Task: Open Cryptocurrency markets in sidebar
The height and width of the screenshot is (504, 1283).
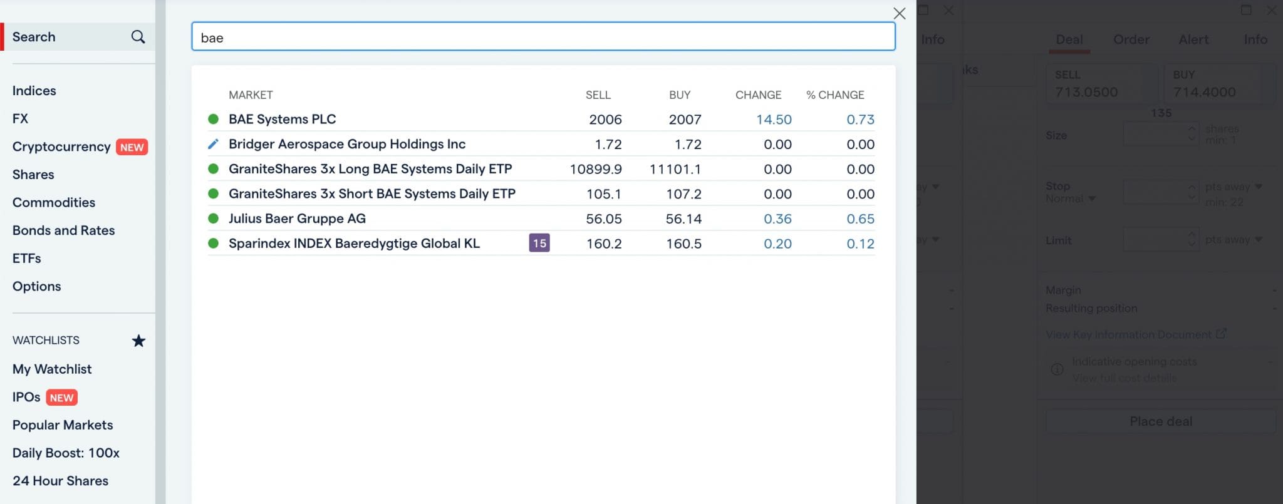Action: click(61, 147)
